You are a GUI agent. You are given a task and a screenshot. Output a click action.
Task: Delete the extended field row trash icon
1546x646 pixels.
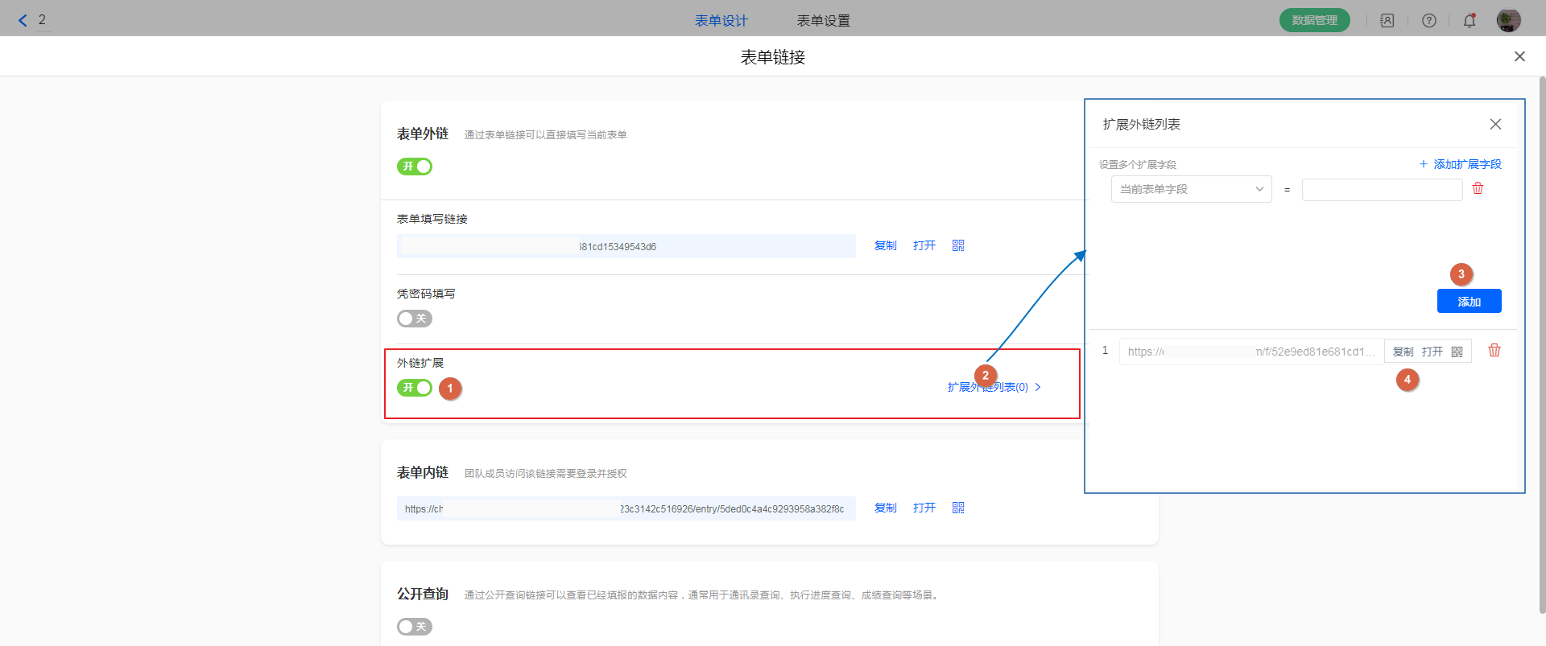click(1478, 188)
